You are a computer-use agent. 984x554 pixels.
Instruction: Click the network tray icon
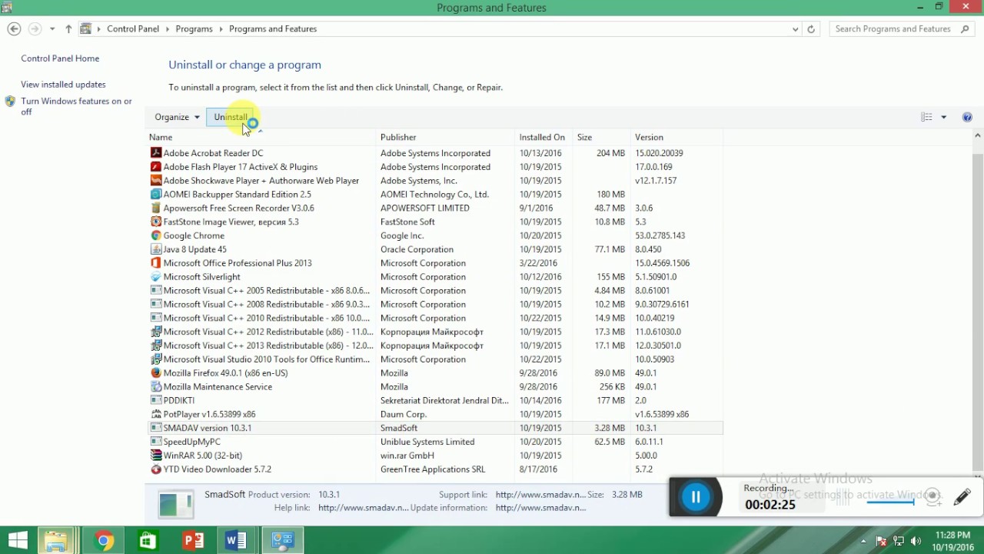click(898, 542)
